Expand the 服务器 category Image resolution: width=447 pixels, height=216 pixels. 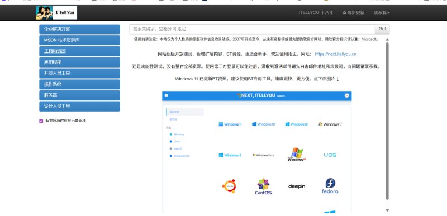79,95
